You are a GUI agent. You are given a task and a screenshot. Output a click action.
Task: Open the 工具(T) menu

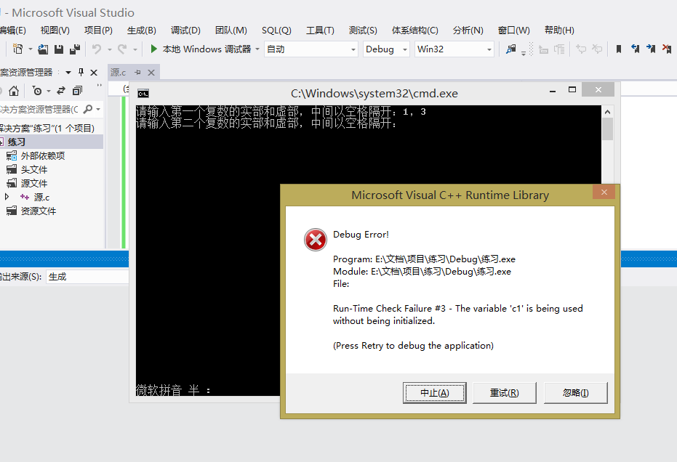(x=320, y=31)
